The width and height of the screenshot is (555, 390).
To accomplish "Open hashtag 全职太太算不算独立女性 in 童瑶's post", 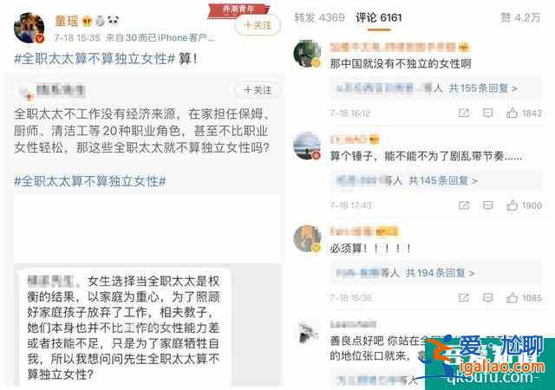I will [x=95, y=59].
